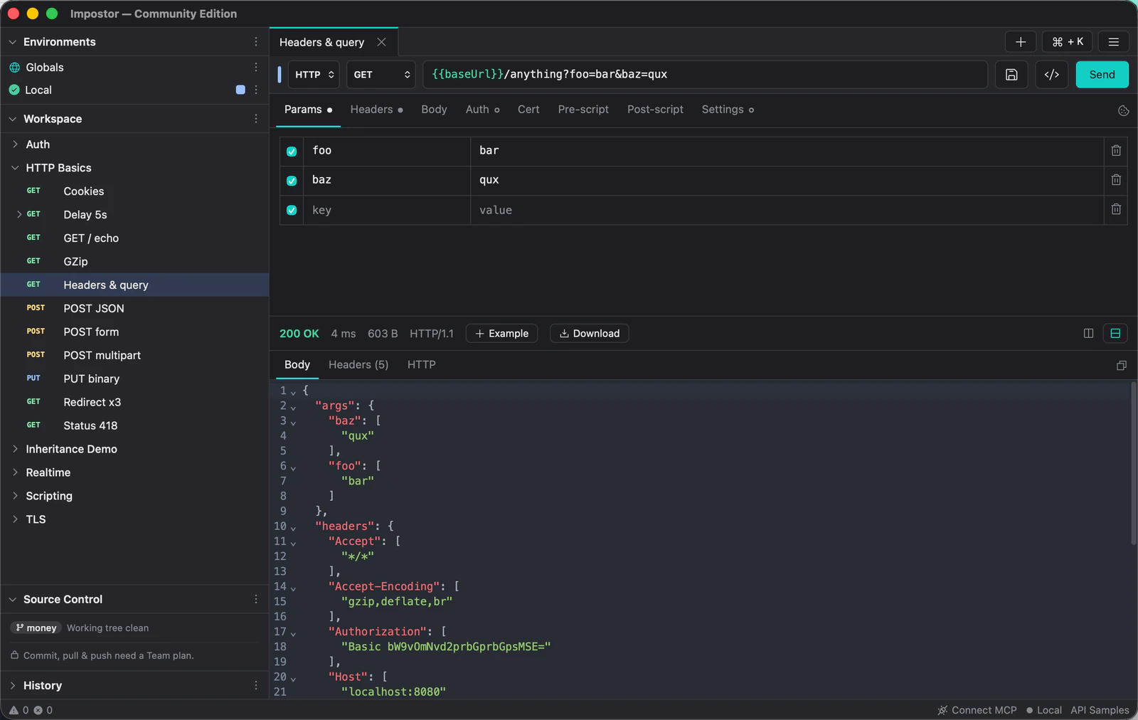The height and width of the screenshot is (720, 1138).
Task: Toggle the baz parameter checkbox
Action: (x=292, y=181)
